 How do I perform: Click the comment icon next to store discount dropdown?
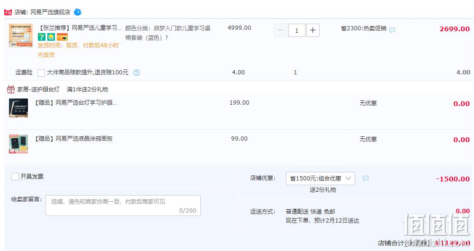(366, 179)
